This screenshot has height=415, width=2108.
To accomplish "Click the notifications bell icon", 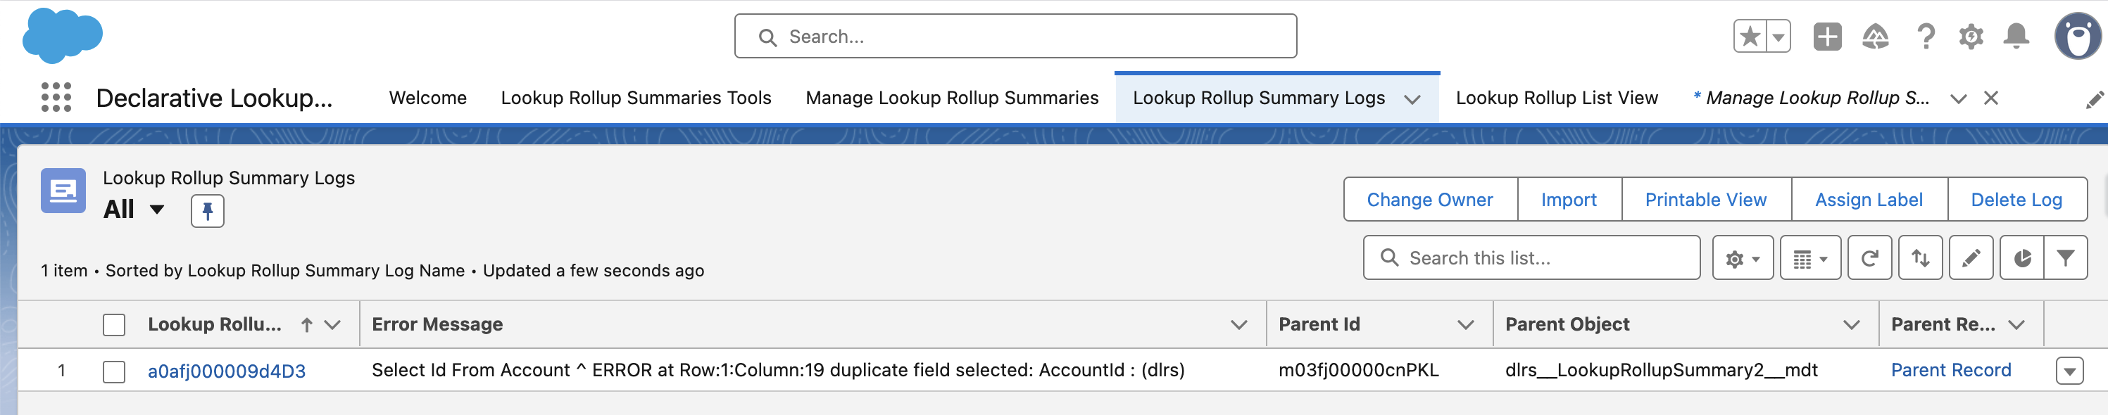I will (x=2016, y=36).
